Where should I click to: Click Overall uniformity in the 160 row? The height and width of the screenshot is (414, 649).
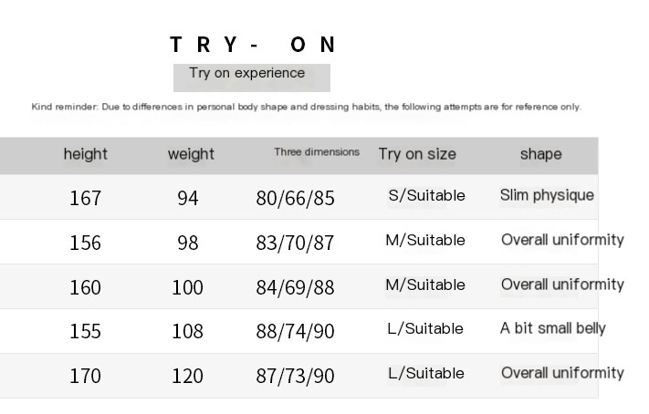click(x=562, y=285)
